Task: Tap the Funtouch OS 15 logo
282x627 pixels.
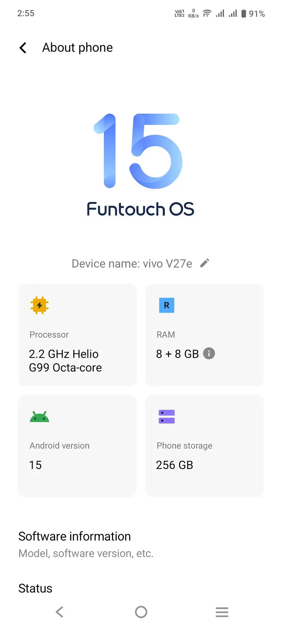Action: click(x=141, y=165)
